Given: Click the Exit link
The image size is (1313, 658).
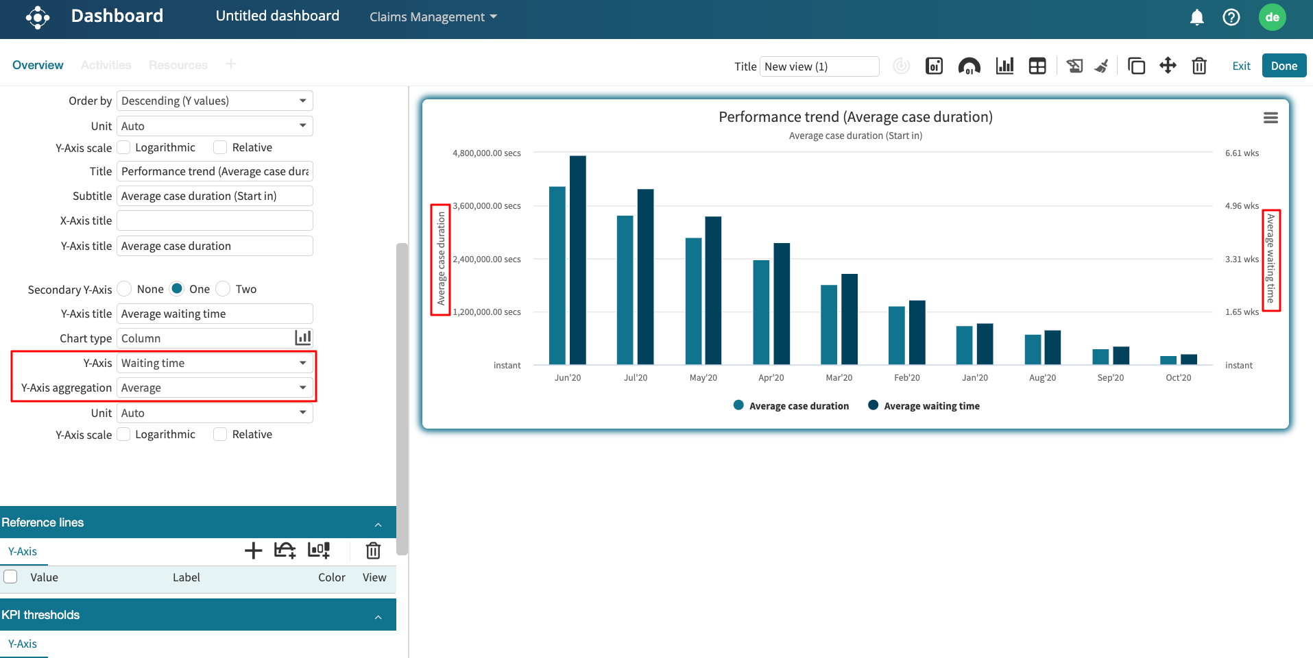Looking at the screenshot, I should pyautogui.click(x=1241, y=66).
